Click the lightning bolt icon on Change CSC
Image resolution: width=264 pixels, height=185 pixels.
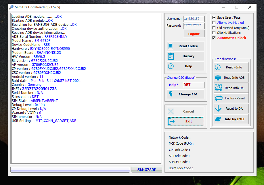171,94
